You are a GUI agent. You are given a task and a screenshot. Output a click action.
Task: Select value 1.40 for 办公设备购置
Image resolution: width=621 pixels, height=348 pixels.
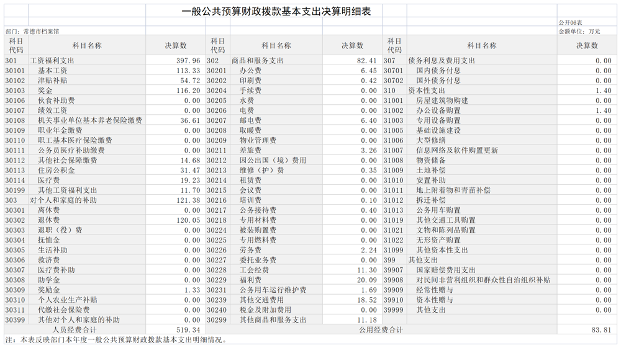[x=604, y=110]
